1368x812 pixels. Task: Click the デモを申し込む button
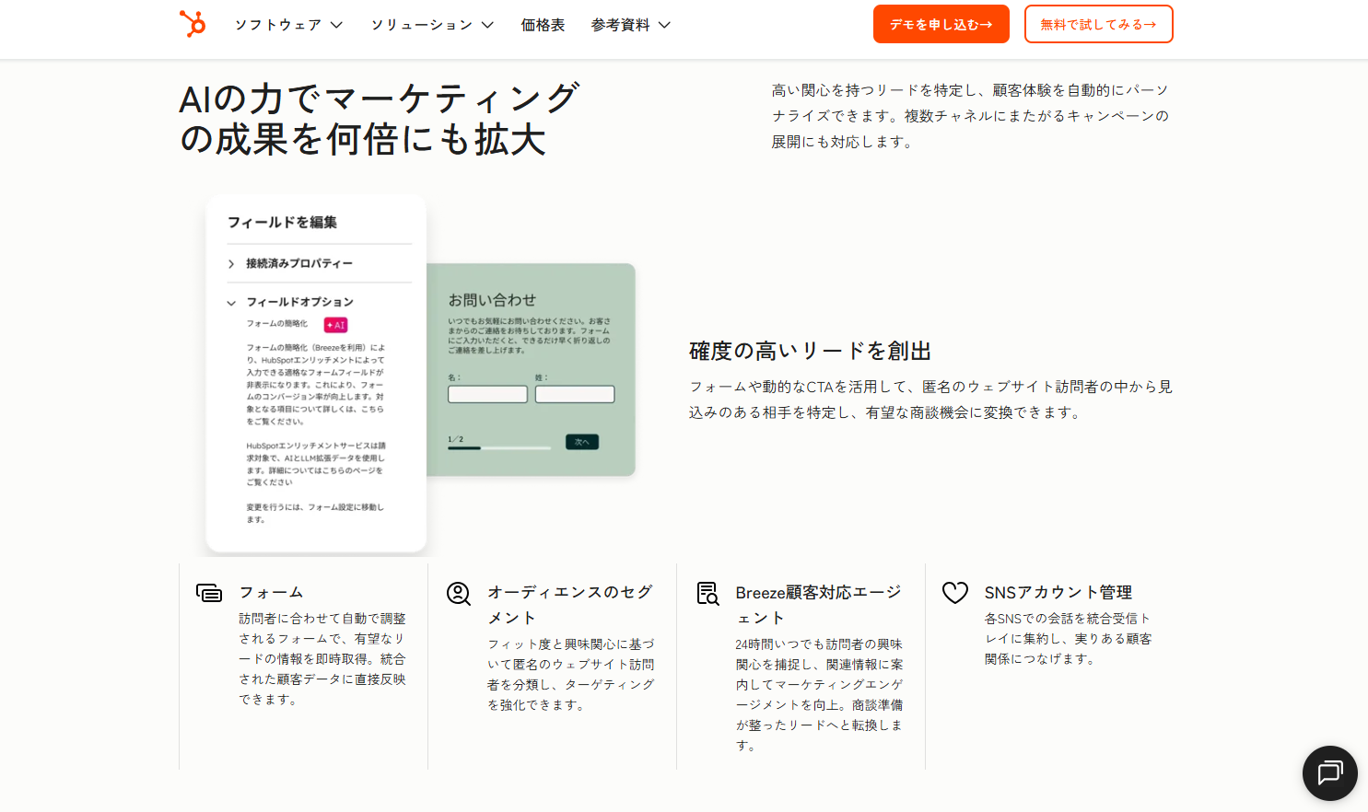(941, 24)
